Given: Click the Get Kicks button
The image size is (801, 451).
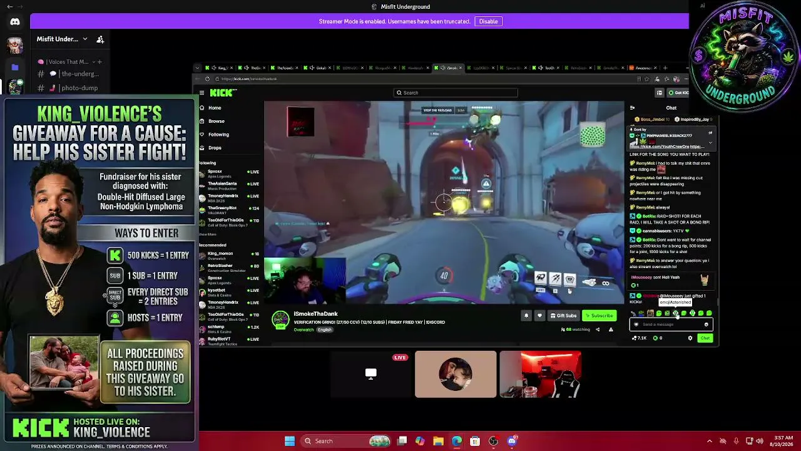Looking at the screenshot, I should pos(678,93).
